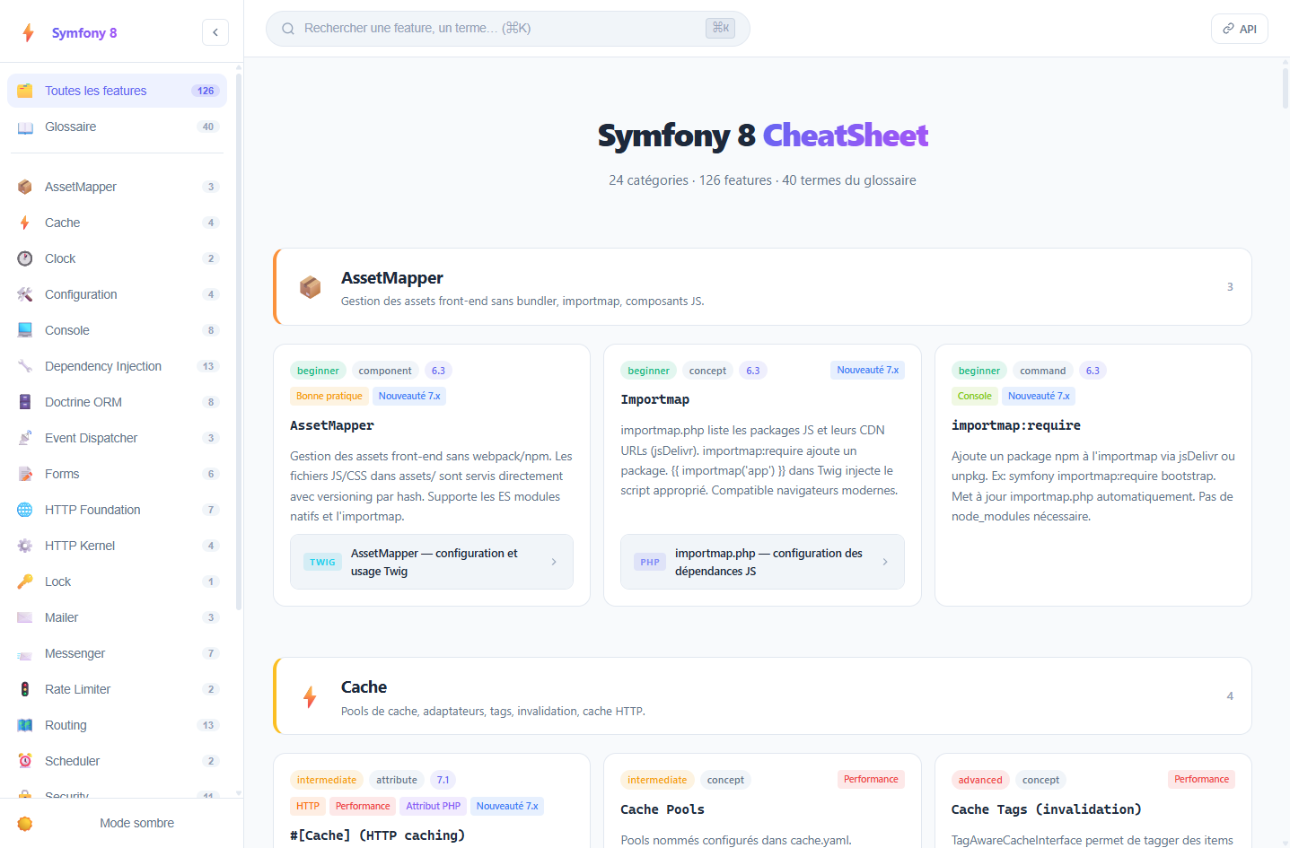Click the Scheduler alarm clock icon
The width and height of the screenshot is (1290, 848).
coord(25,761)
